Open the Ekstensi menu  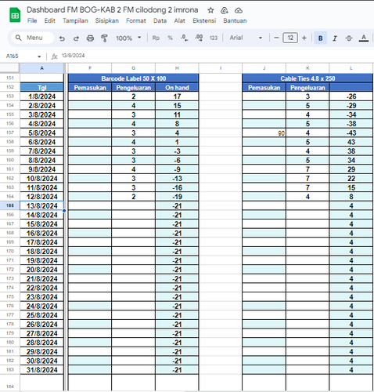[x=204, y=20]
